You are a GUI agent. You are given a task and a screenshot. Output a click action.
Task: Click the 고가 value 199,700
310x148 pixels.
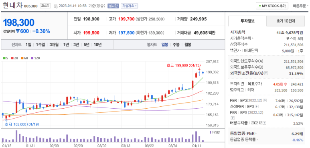(x=126, y=19)
